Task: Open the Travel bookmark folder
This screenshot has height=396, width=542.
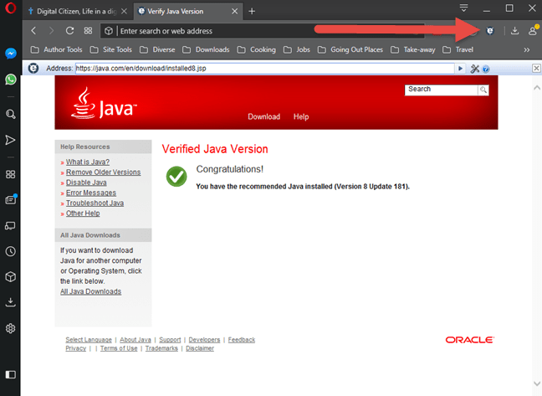Action: point(458,49)
